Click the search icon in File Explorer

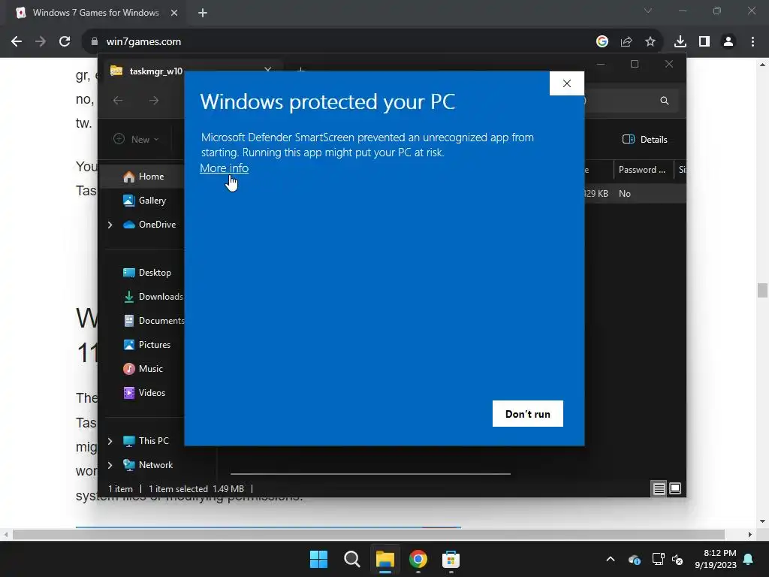pos(664,101)
